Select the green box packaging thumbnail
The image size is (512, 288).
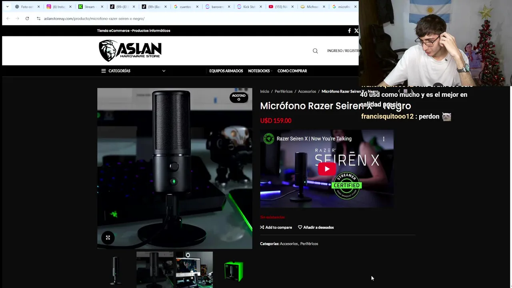pyautogui.click(x=233, y=270)
